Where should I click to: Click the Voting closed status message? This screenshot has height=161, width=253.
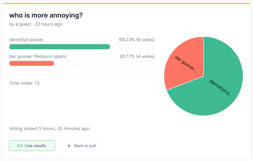click(50, 128)
